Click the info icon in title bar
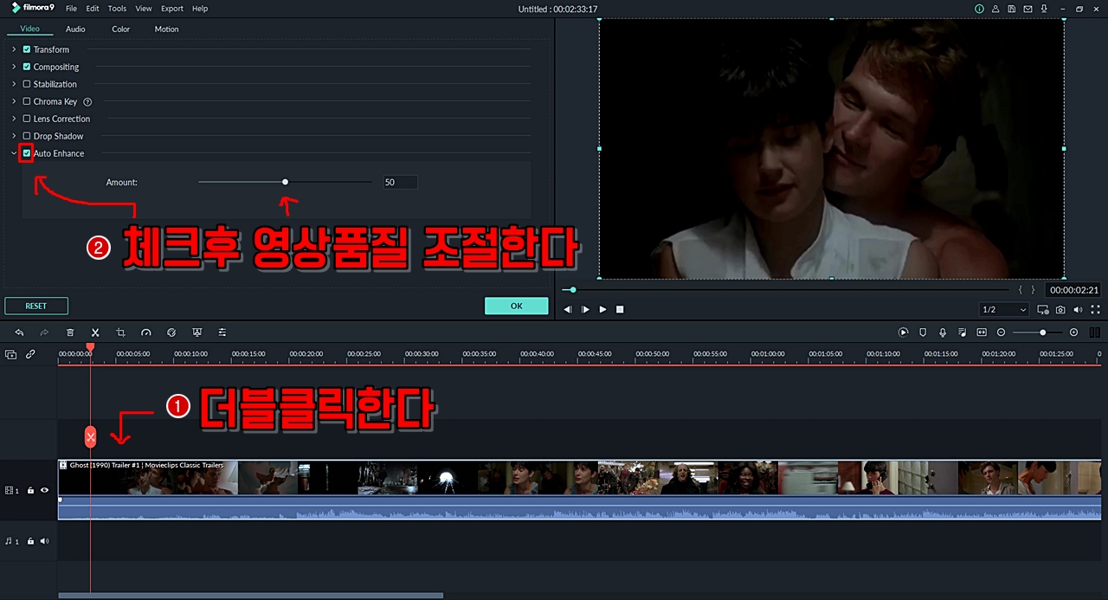The width and height of the screenshot is (1108, 600). coord(979,9)
